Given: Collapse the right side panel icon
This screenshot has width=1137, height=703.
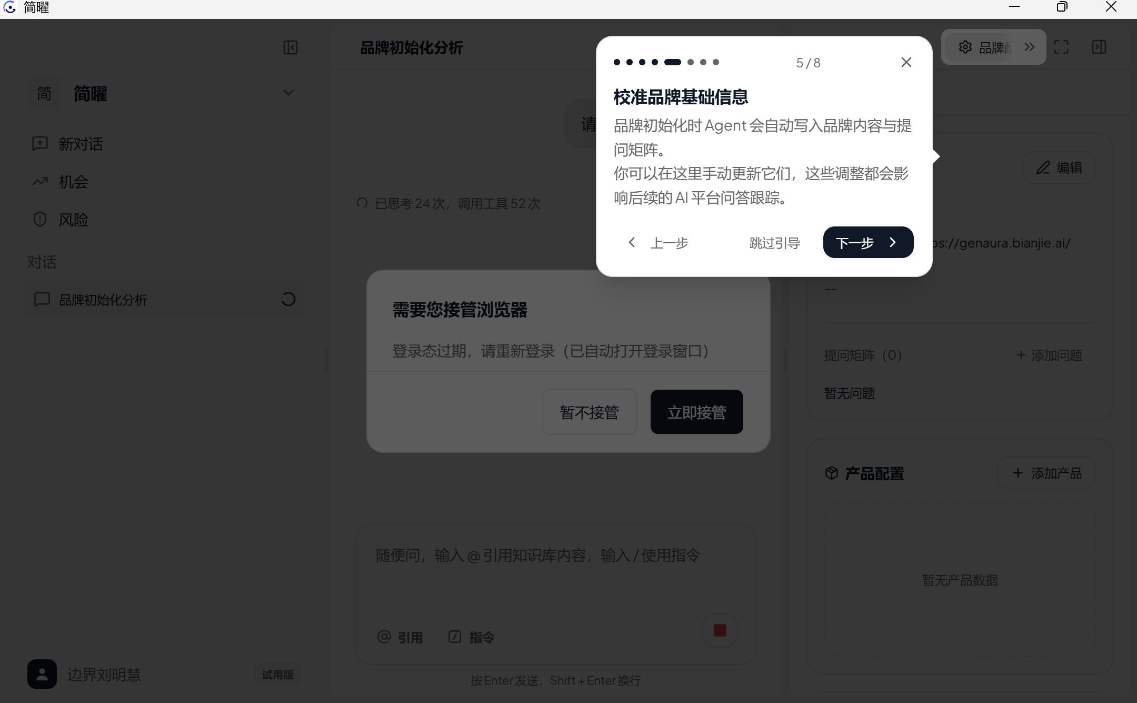Looking at the screenshot, I should [x=1099, y=47].
